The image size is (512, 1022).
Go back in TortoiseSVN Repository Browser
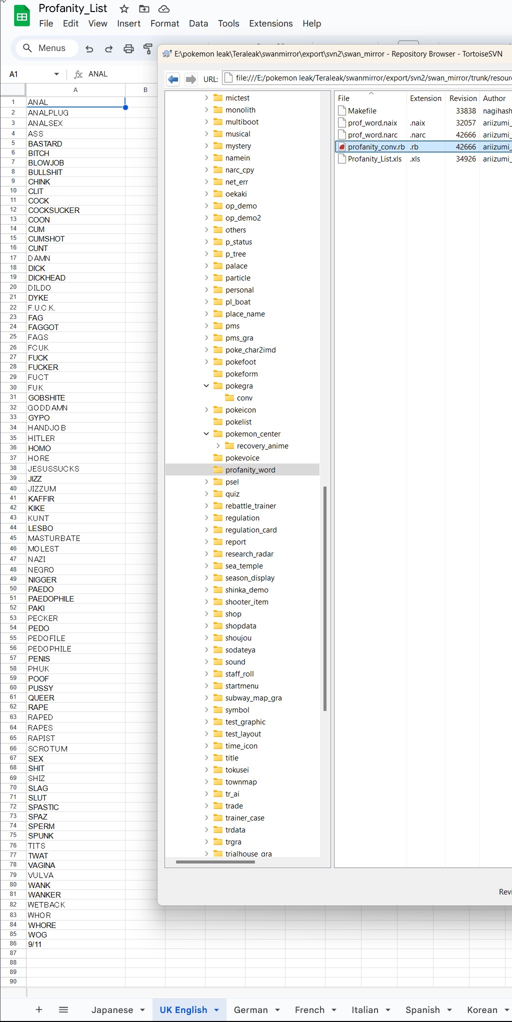coord(173,79)
